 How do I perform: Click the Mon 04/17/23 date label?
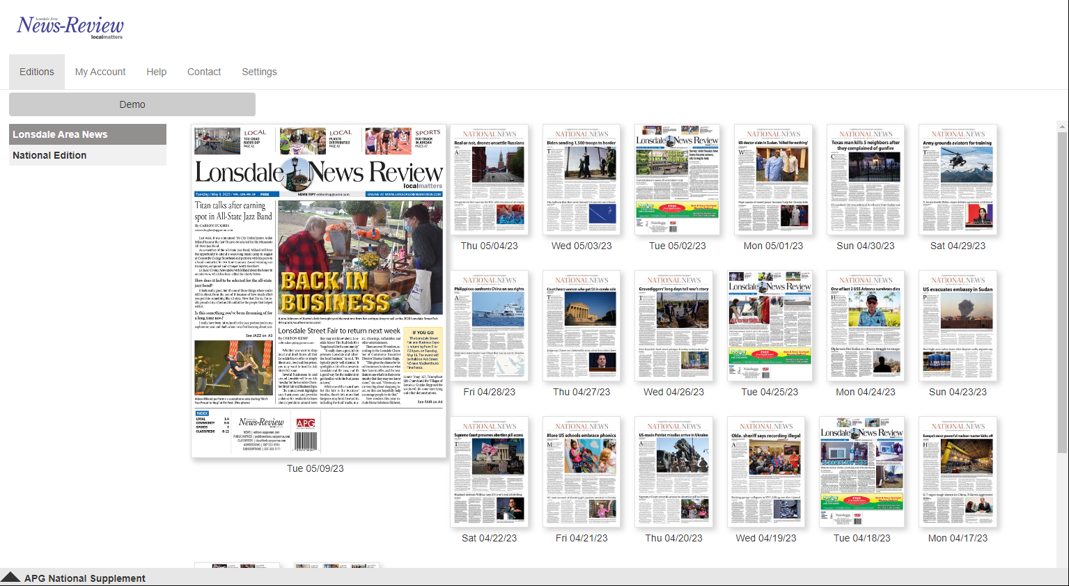(x=958, y=538)
